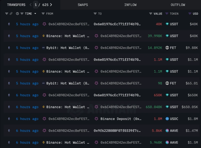
Task: Open the leftmost filter icon in header
Action: click(7, 14)
